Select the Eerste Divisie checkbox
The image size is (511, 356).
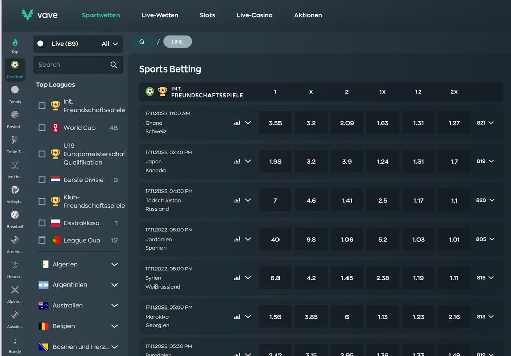click(x=42, y=179)
